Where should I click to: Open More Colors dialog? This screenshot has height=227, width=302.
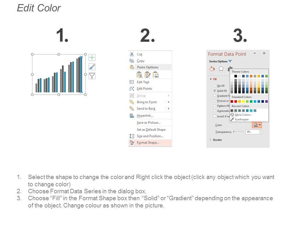pyautogui.click(x=243, y=115)
